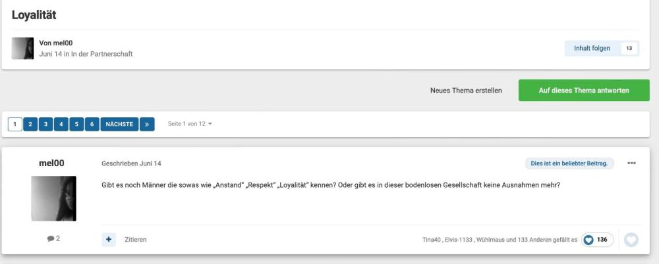Image resolution: width=659 pixels, height=264 pixels.
Task: Go to page 2
Action: click(30, 123)
